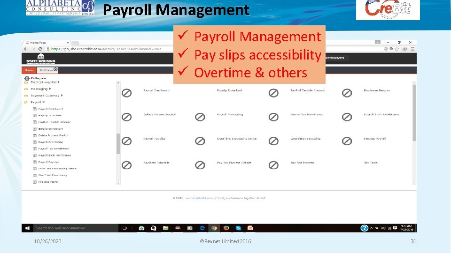The image size is (451, 253).
Task: Click the PayRoll Taxable Amount grid icon
Action: pos(273,93)
